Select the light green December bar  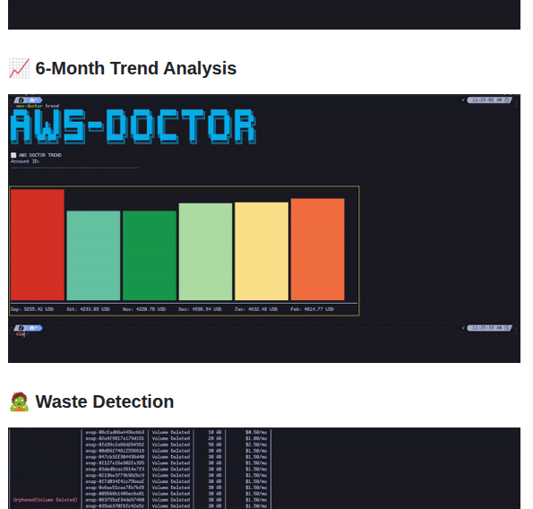(x=206, y=252)
